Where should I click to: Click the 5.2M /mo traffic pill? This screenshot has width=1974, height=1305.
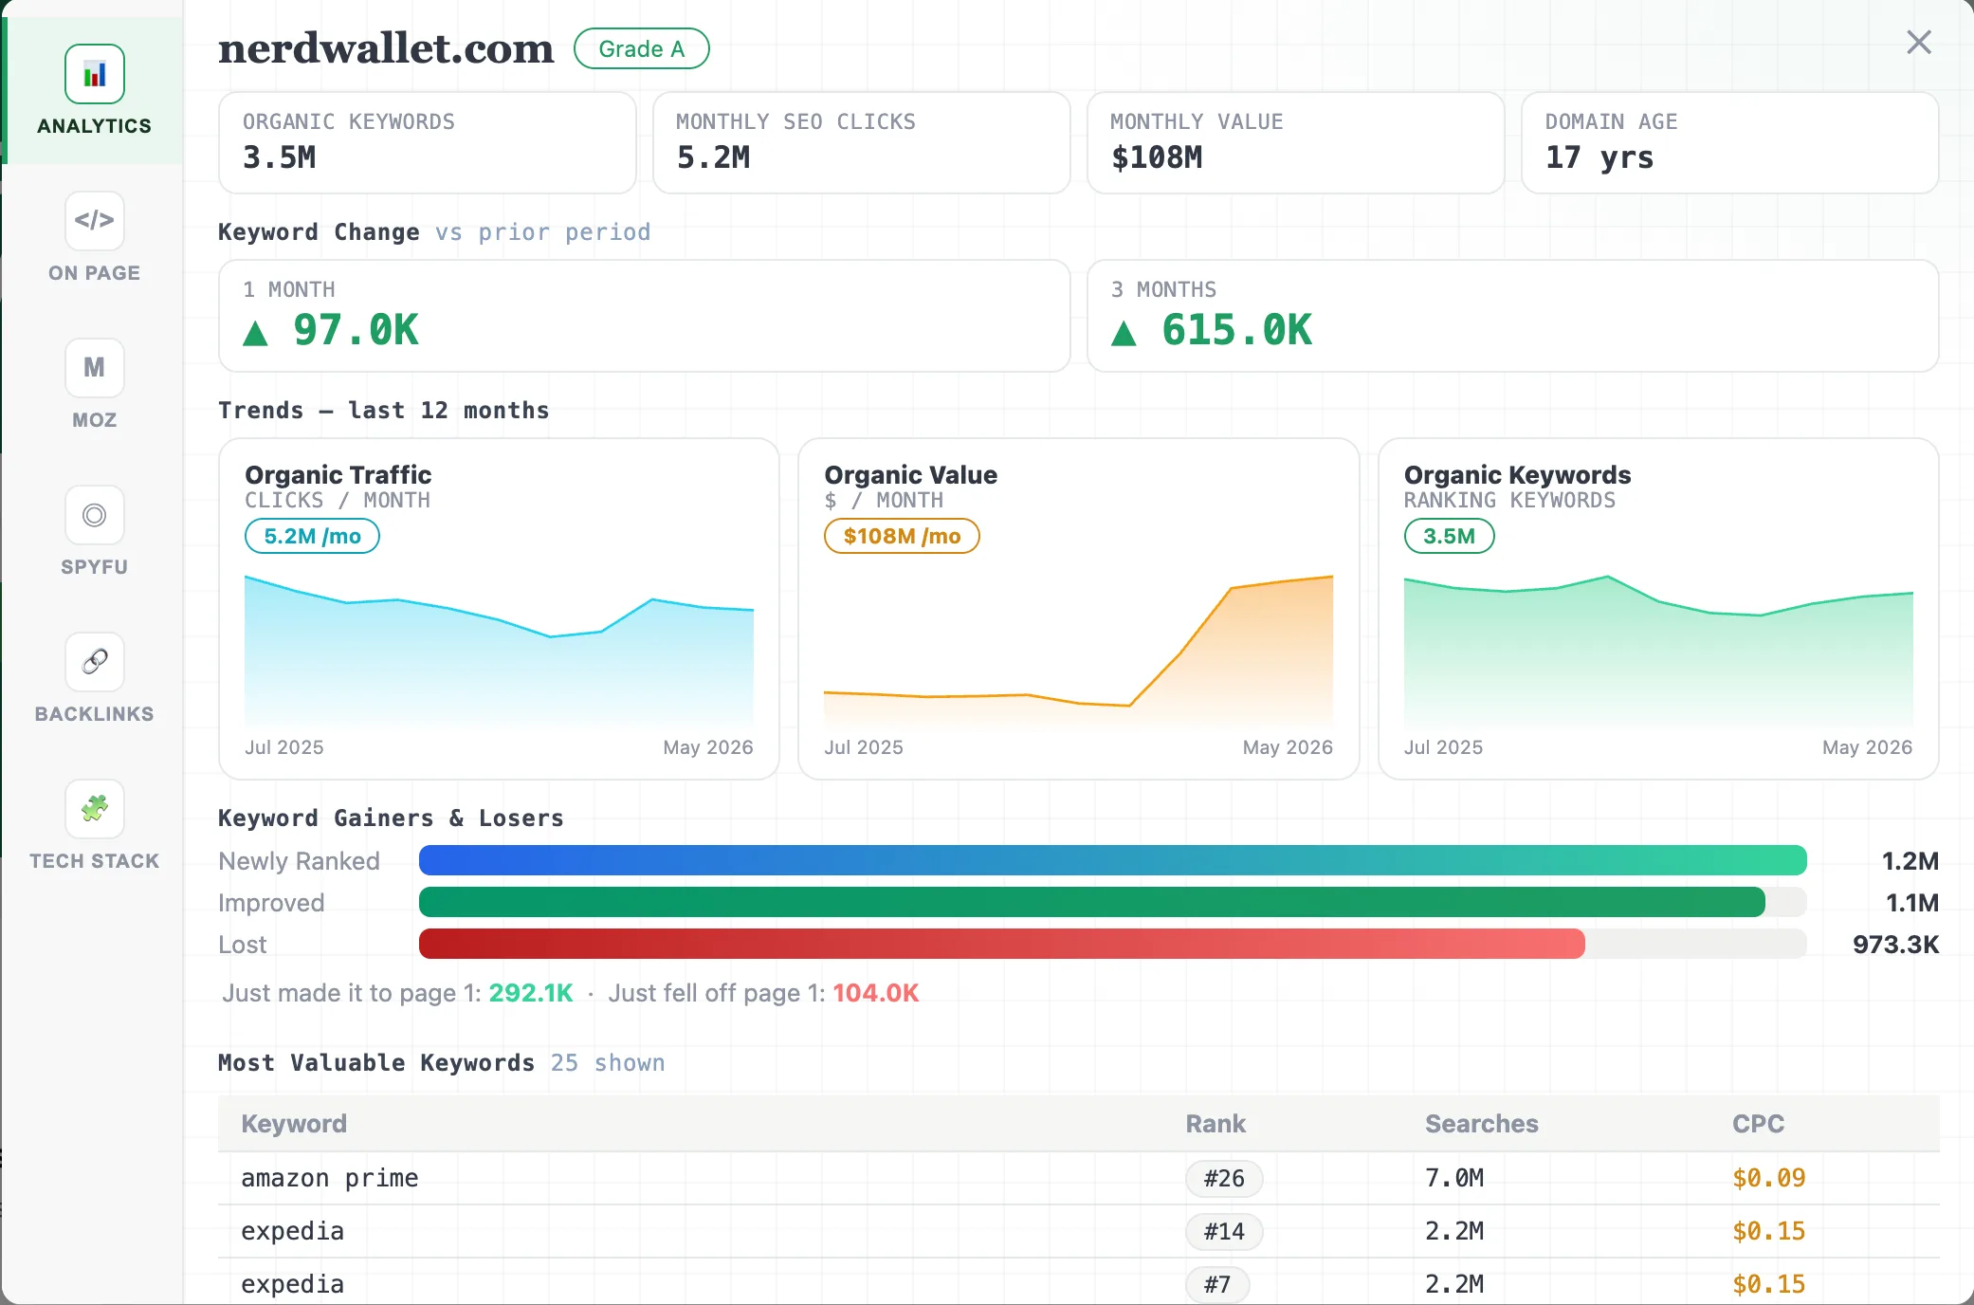pyautogui.click(x=312, y=536)
